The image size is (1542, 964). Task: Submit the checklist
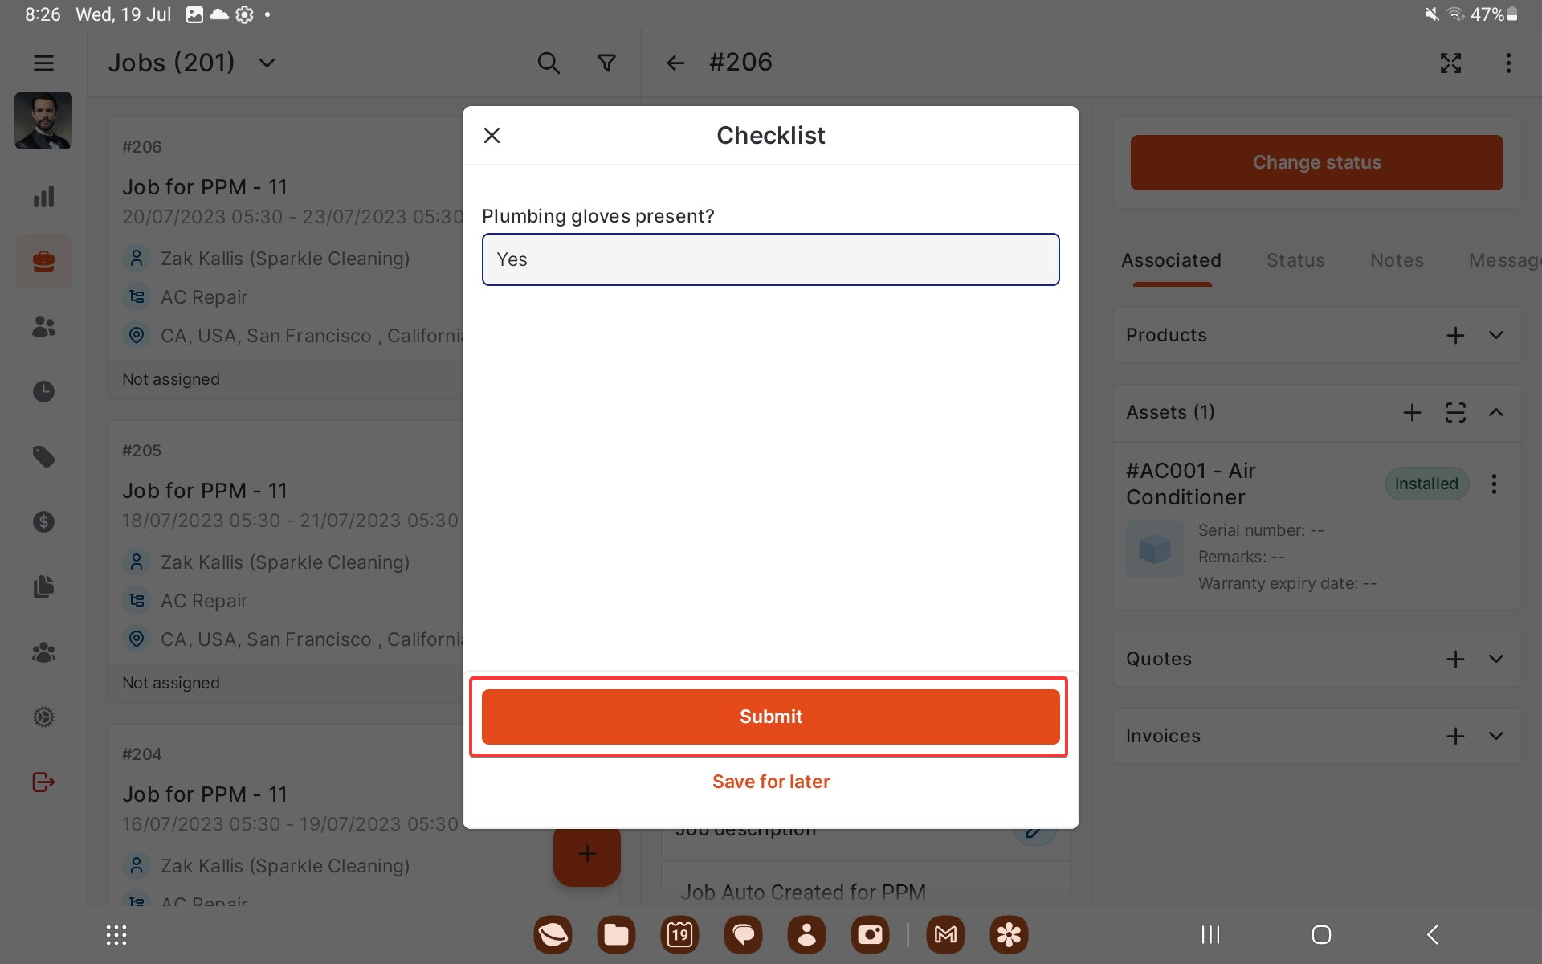point(770,717)
